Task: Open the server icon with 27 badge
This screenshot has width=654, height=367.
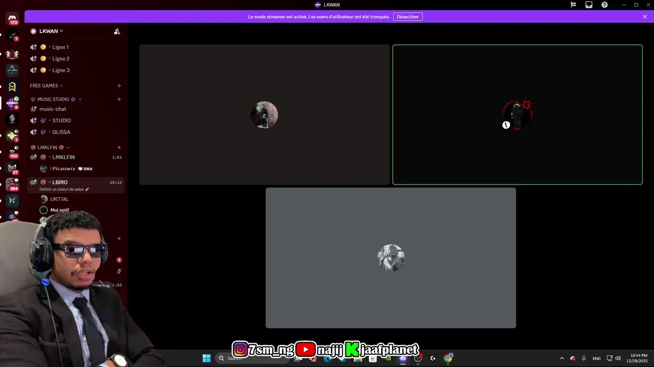Action: click(x=12, y=168)
